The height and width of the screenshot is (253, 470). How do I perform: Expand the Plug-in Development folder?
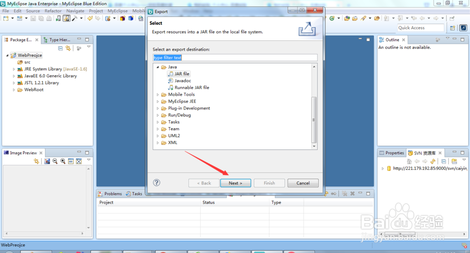(x=157, y=108)
